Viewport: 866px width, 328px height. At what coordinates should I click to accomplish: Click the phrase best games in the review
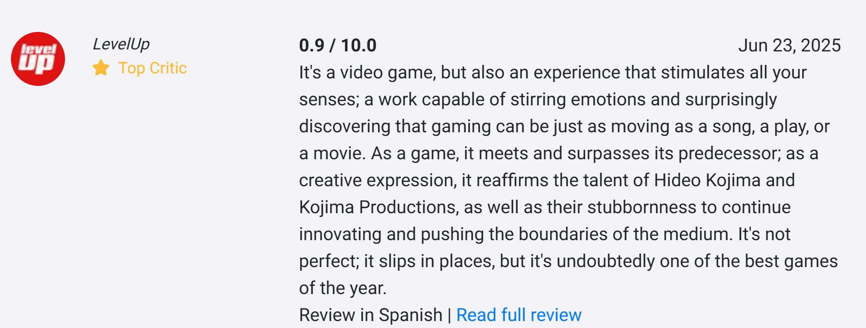point(791,261)
